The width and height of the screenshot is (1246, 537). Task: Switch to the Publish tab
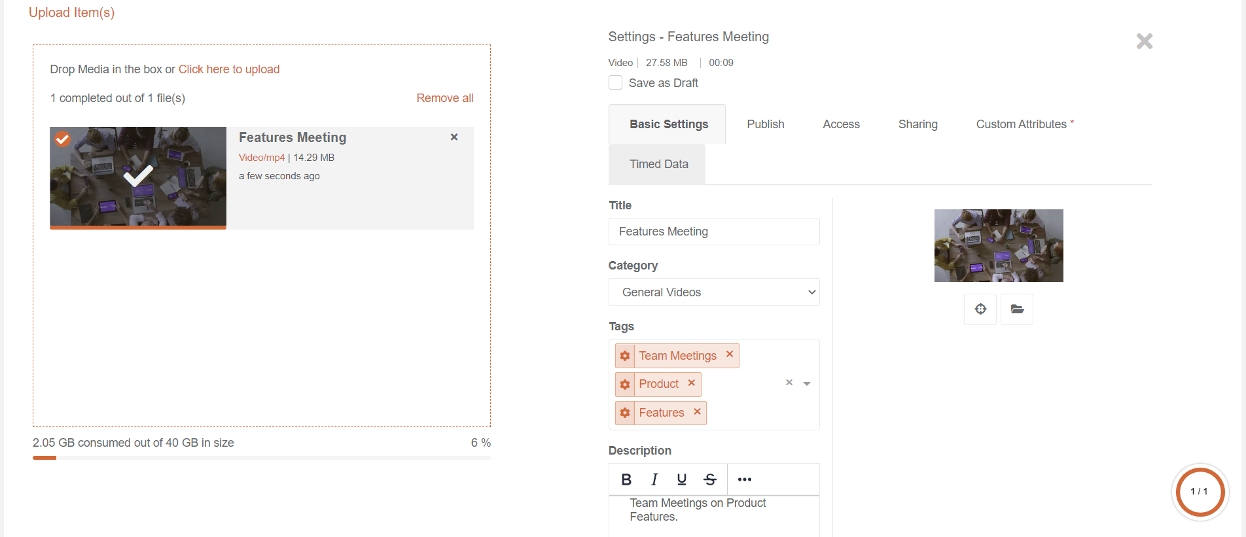coord(765,124)
